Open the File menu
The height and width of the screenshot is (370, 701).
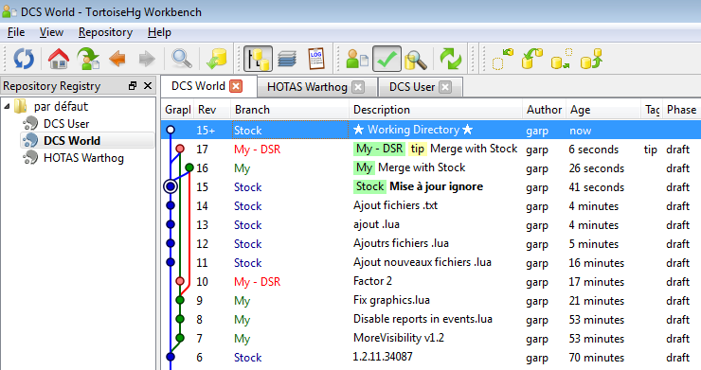pos(16,32)
